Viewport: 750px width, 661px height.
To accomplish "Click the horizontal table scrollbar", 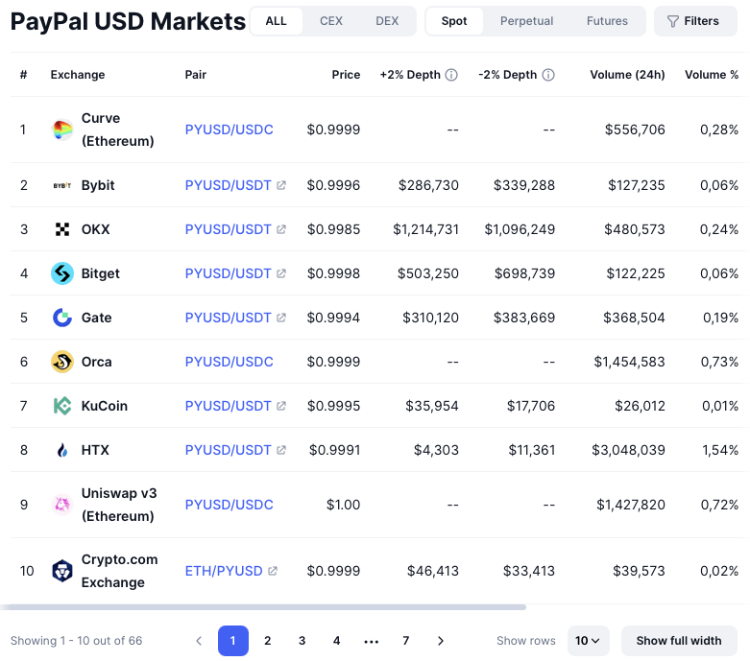I will tap(263, 607).
